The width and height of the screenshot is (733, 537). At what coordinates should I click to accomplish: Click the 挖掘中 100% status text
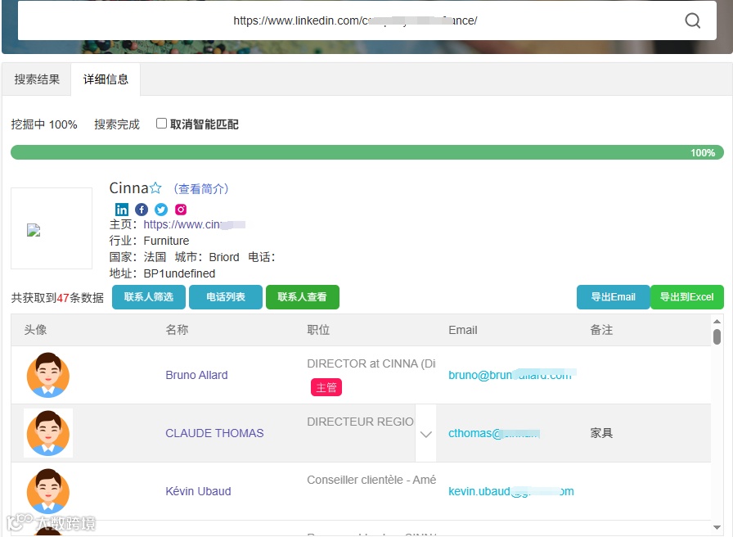coord(44,124)
